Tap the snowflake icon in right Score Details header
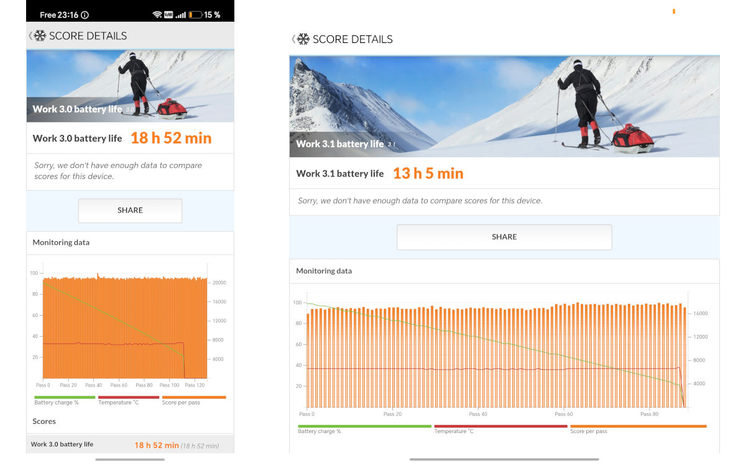Screen dimensions: 746x466 coord(303,39)
